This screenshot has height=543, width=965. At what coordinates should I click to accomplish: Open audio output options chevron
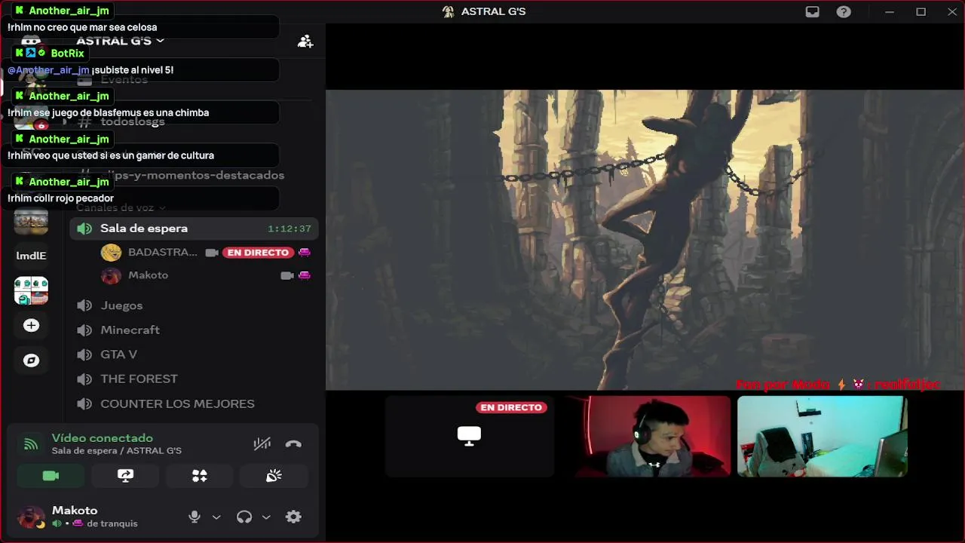pos(266,517)
